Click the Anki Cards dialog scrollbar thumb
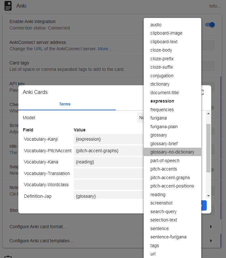Screen dimensions: 226x258 209,148
